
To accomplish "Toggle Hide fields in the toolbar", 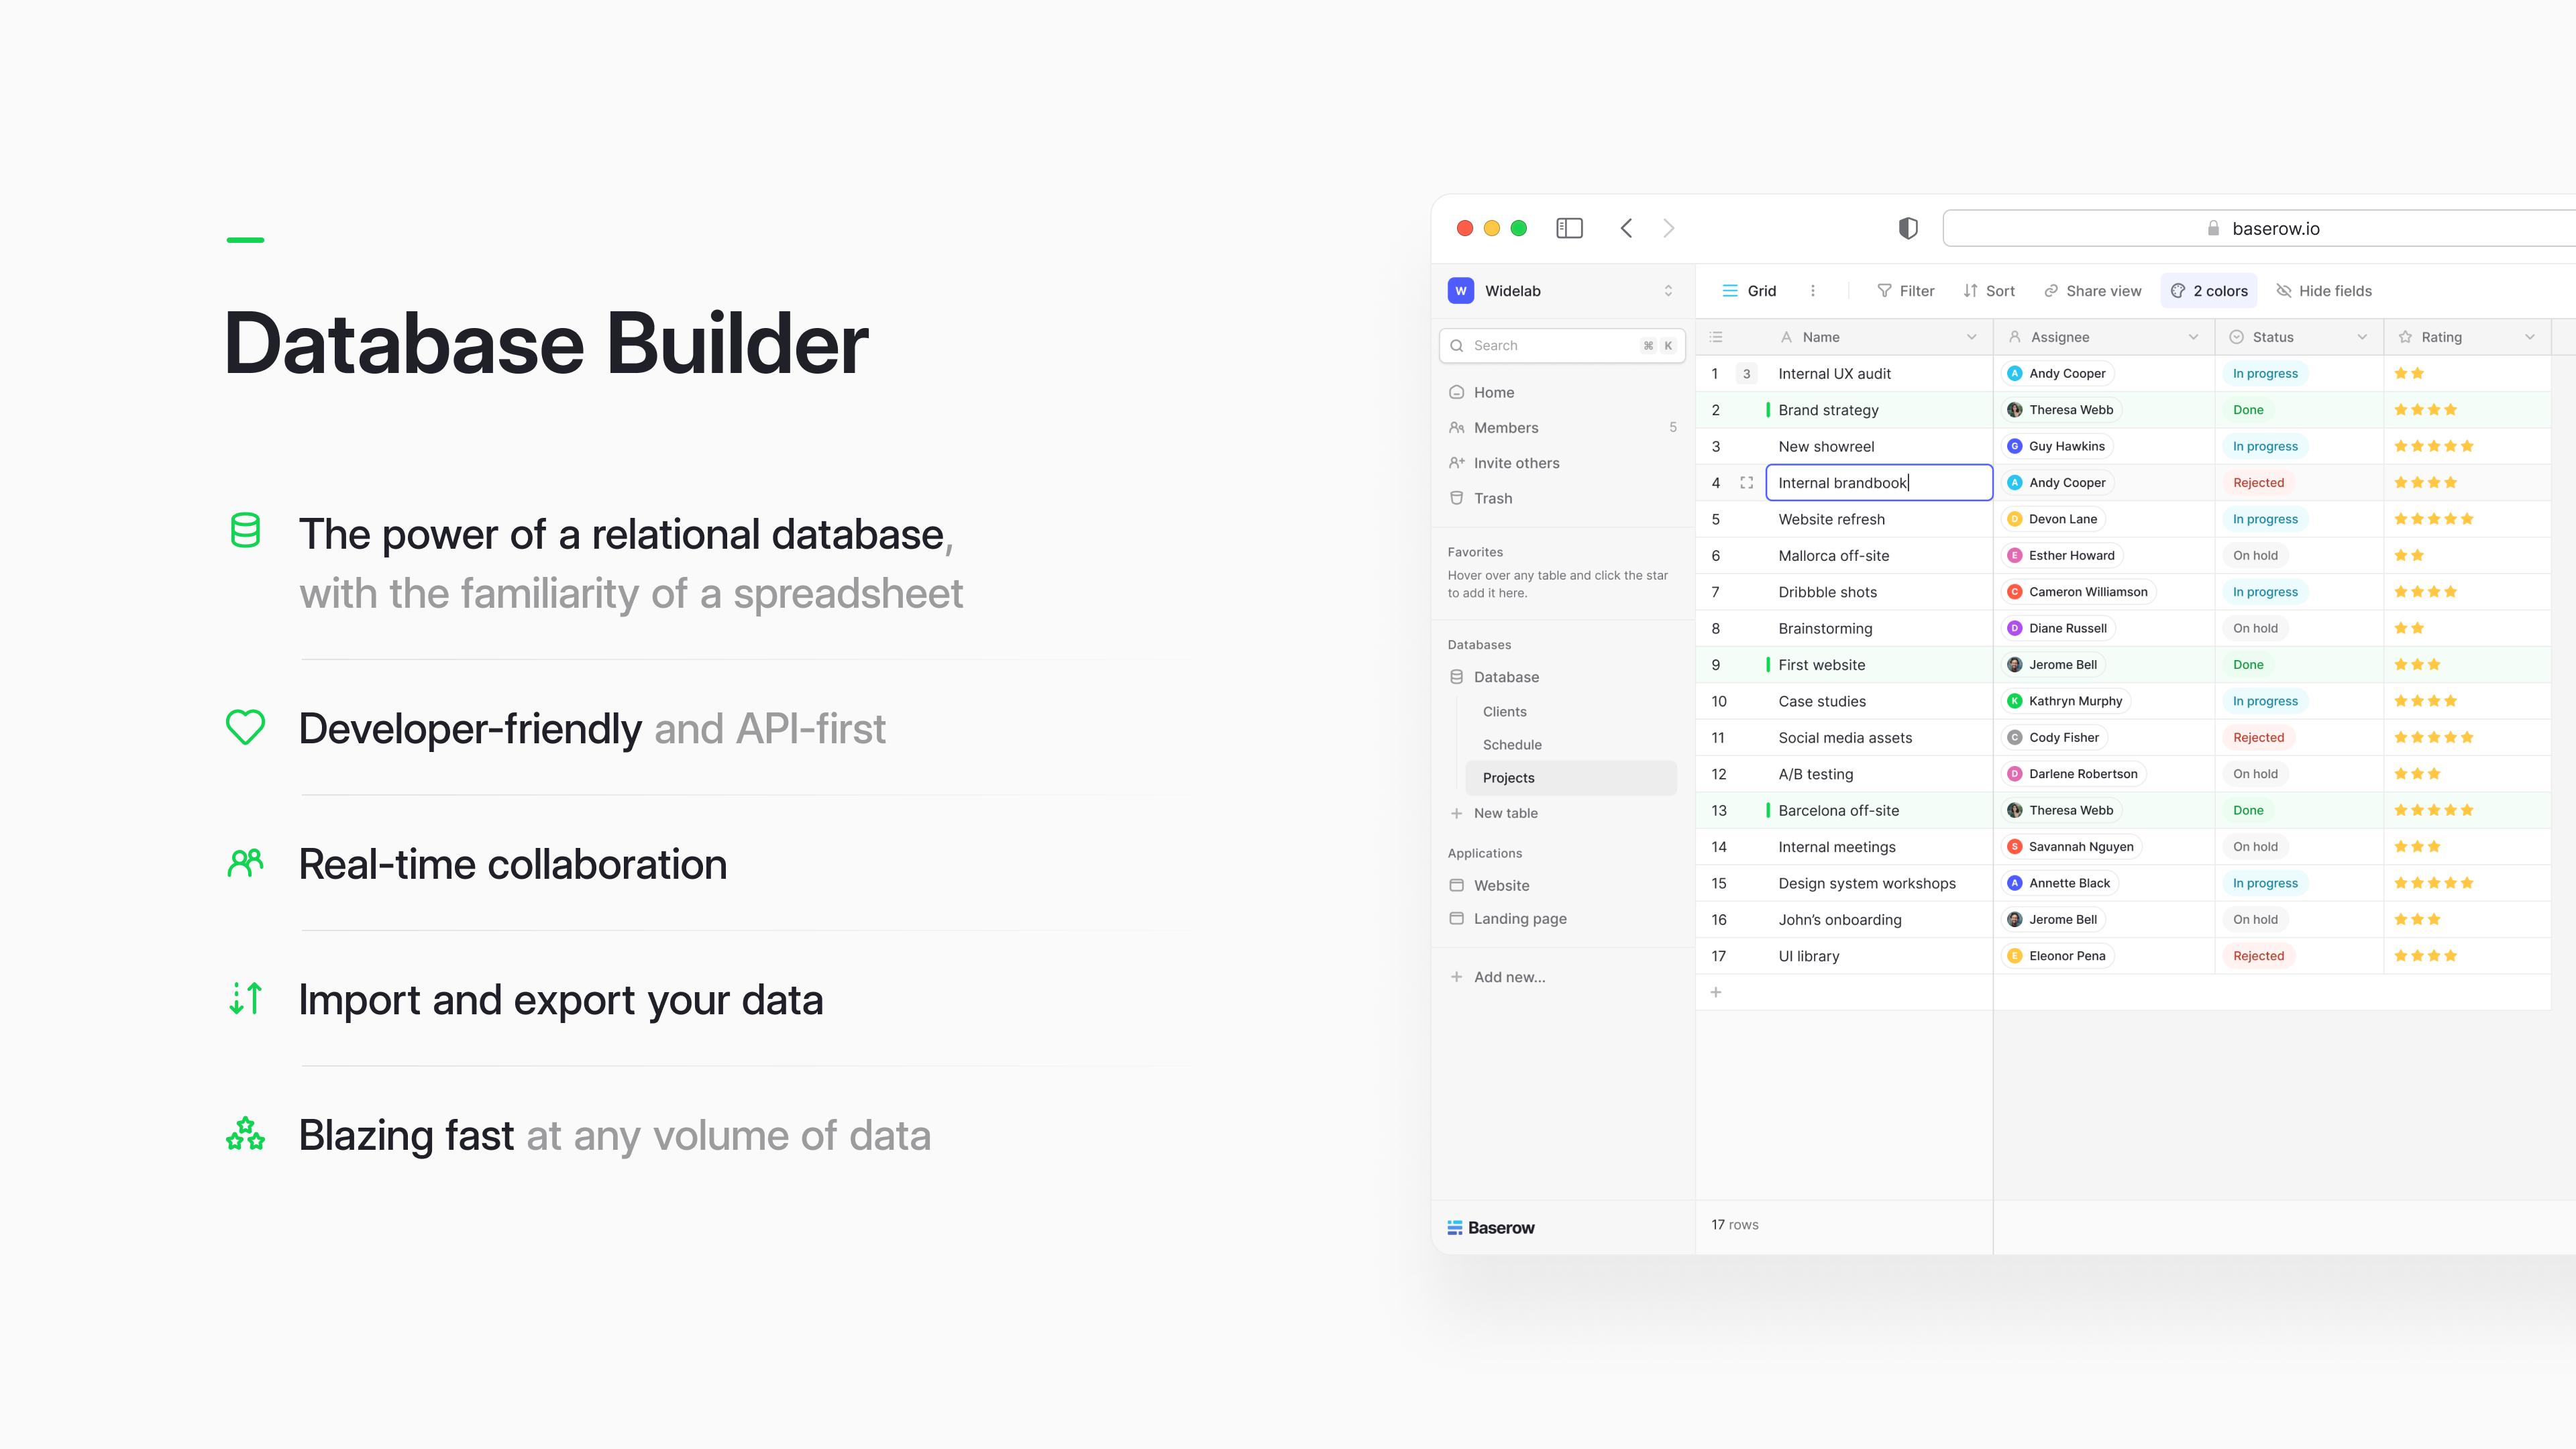I will pos(2285,290).
